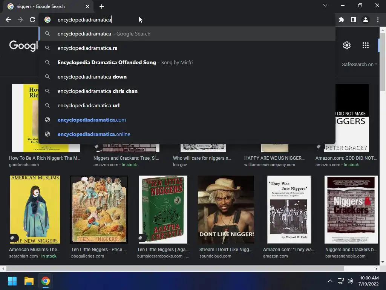386x290 pixels.
Task: Open the encyclopediadramatica.online URL suggestion
Action: tap(187, 134)
